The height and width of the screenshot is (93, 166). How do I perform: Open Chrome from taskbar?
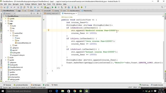(x=75, y=91)
